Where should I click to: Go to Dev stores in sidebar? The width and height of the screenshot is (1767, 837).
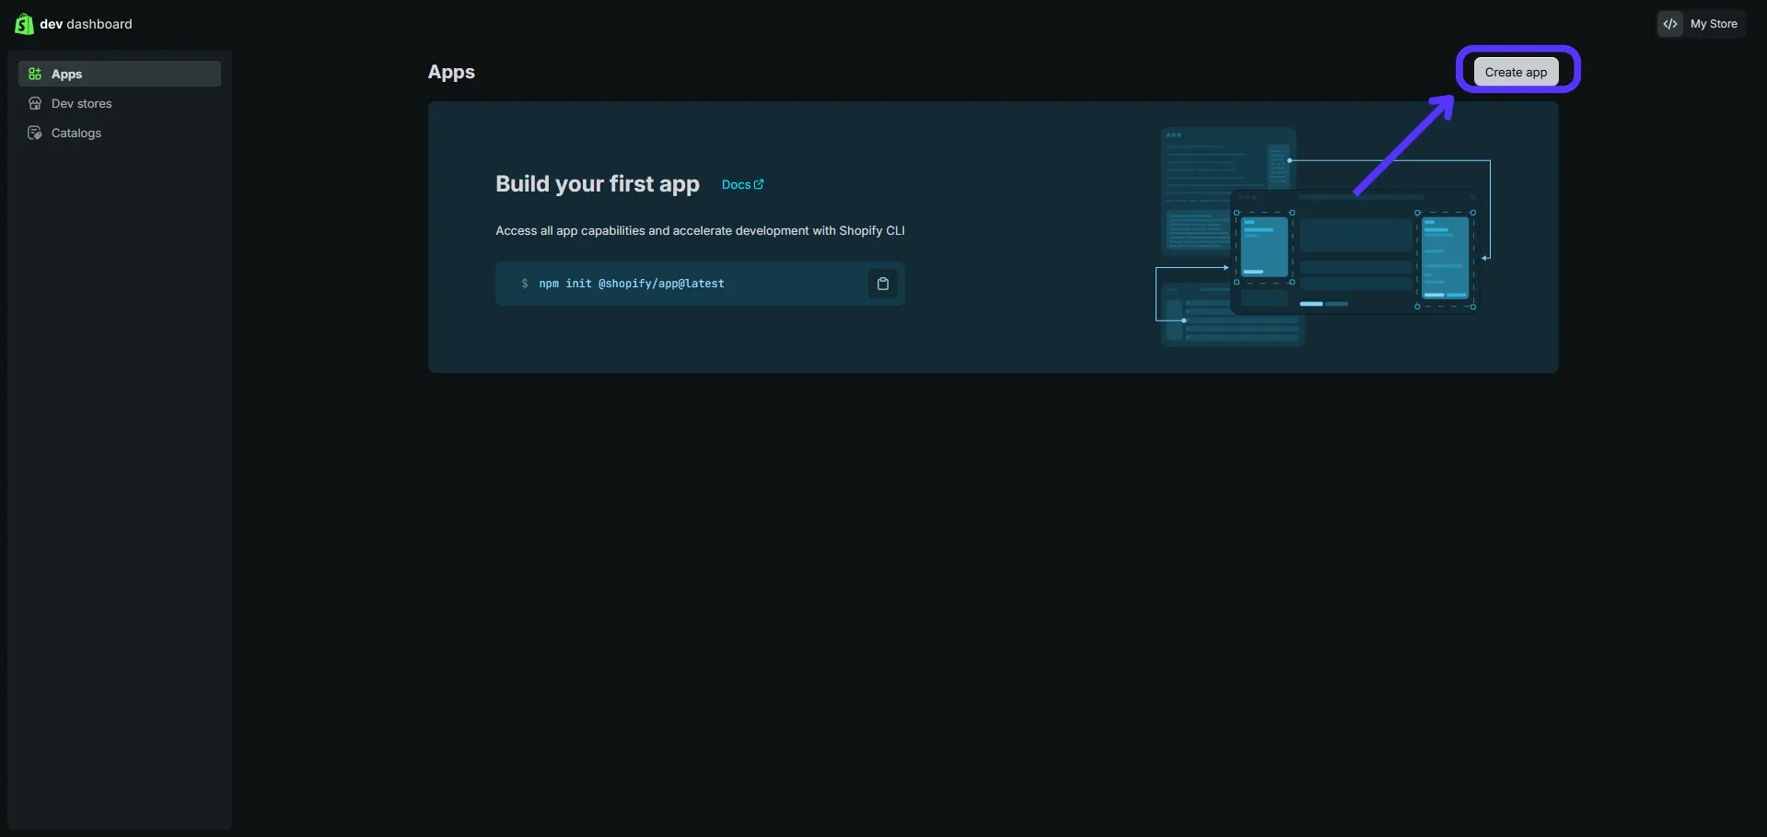pos(120,103)
